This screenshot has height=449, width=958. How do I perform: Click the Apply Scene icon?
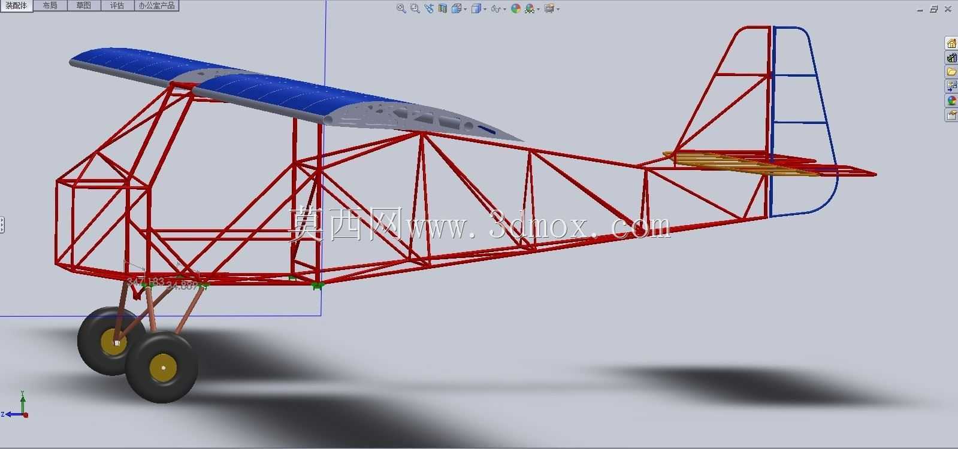coord(530,8)
